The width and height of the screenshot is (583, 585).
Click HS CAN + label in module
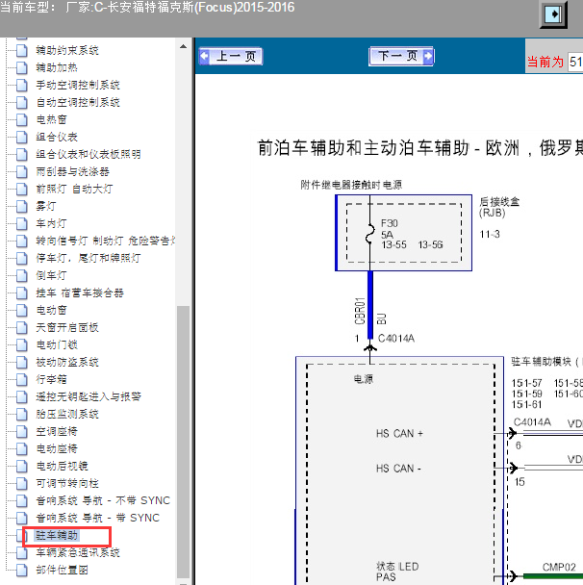pos(399,434)
